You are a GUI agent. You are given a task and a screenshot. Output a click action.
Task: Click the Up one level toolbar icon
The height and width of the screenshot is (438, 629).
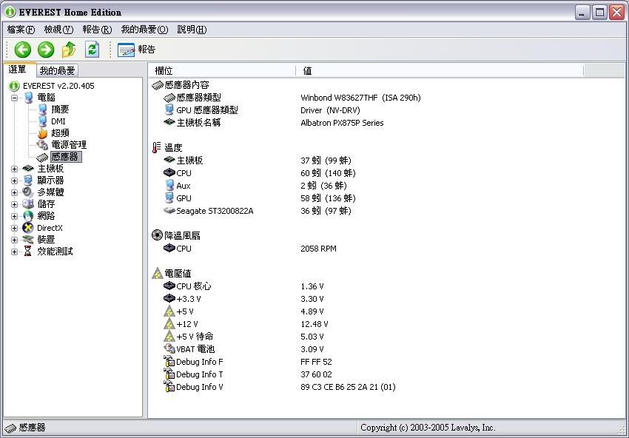69,50
